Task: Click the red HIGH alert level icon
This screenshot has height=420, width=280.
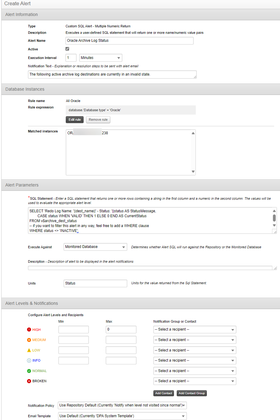Action: (x=29, y=330)
